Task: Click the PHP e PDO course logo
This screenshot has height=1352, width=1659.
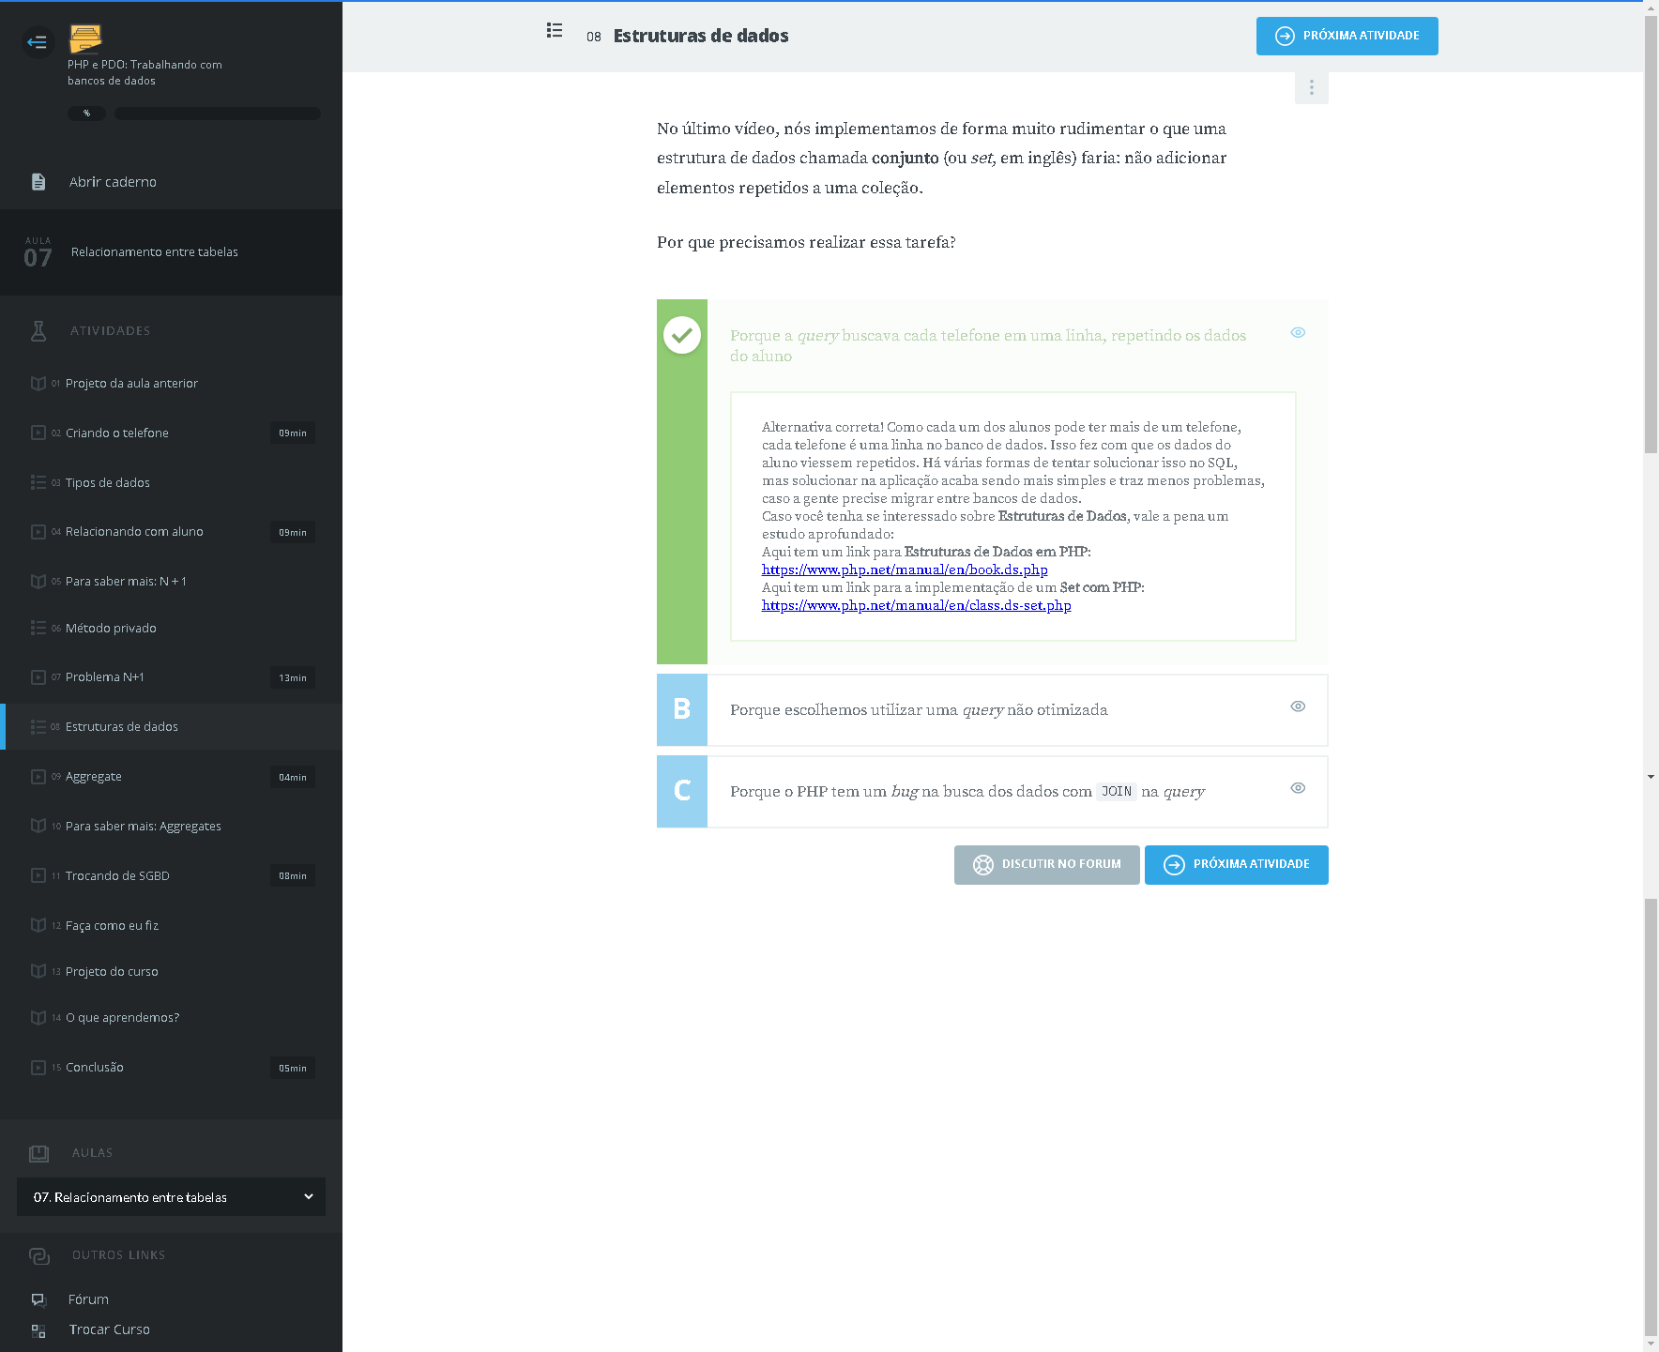Action: [x=85, y=38]
